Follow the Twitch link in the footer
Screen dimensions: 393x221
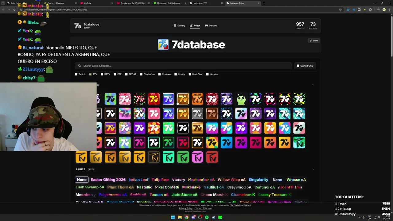(x=237, y=205)
